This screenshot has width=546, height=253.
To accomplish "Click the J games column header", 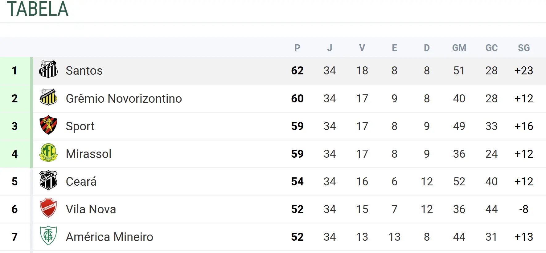I will click(x=330, y=48).
